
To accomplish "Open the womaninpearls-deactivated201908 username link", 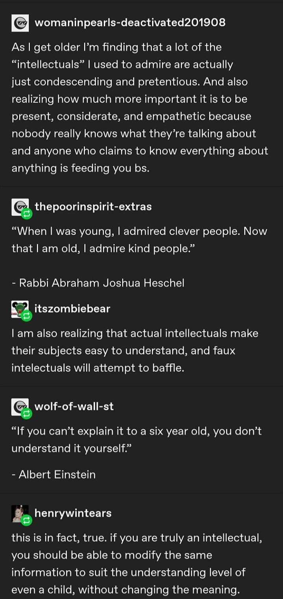I will (x=130, y=22).
